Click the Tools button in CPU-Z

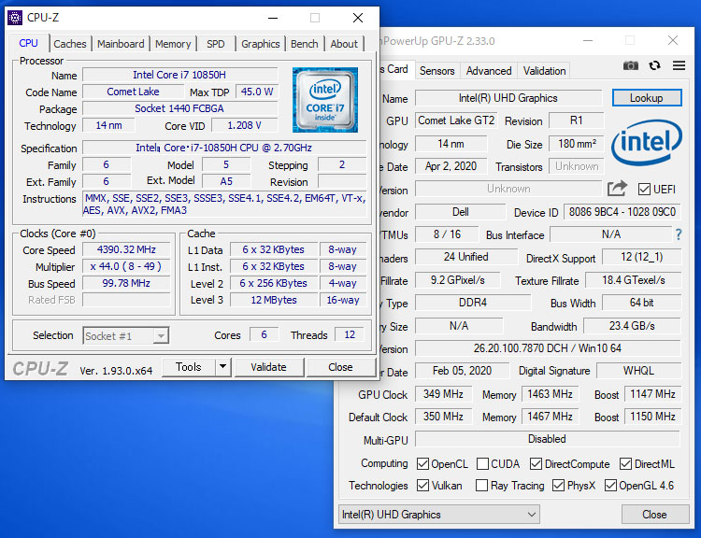pos(188,367)
